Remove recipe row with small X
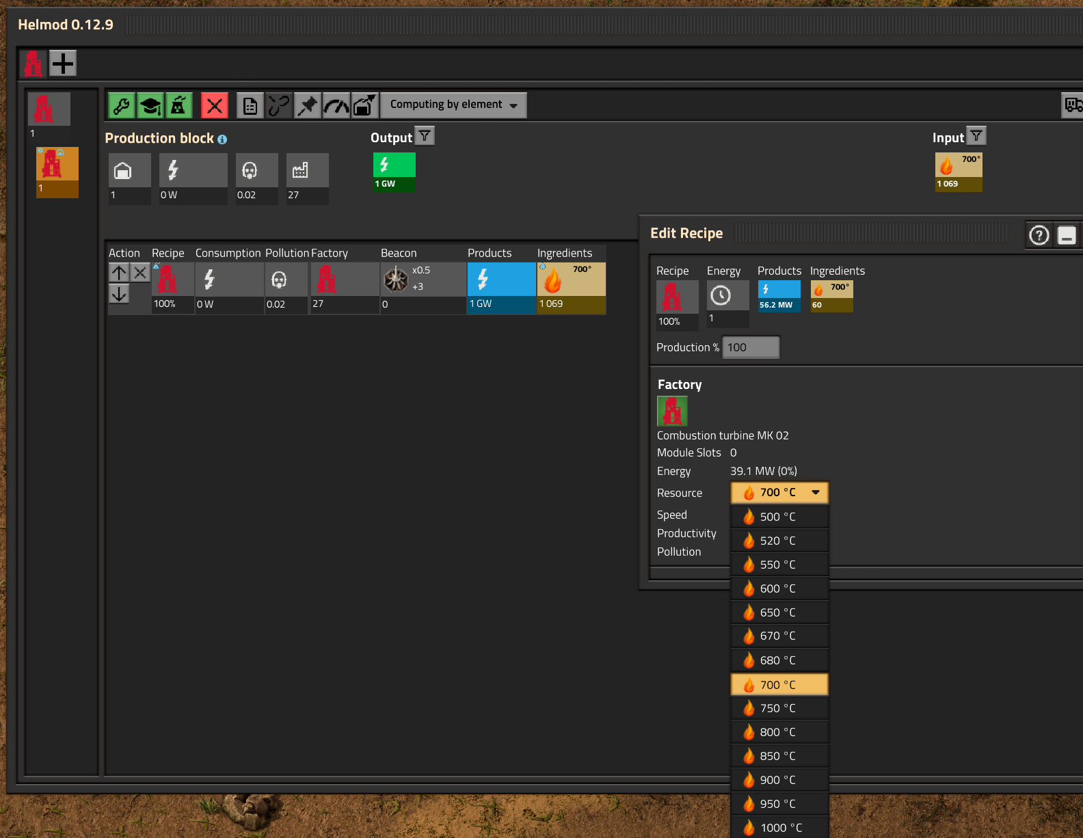This screenshot has width=1083, height=838. click(x=140, y=273)
